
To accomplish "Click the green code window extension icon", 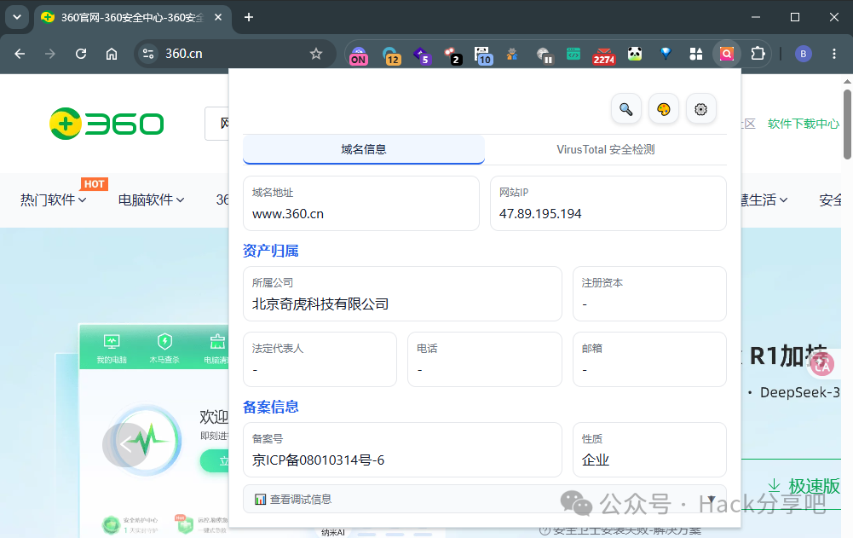I will (573, 54).
